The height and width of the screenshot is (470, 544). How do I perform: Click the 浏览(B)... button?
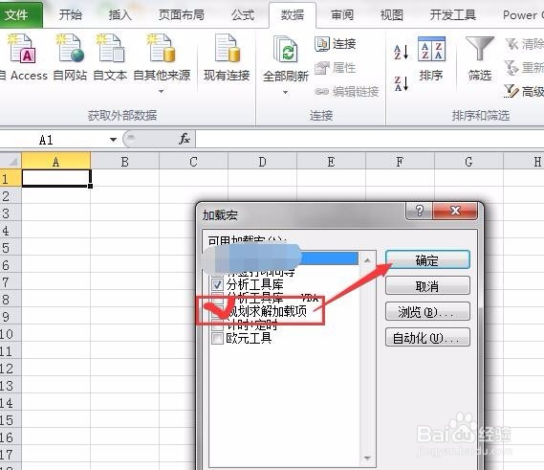(x=427, y=312)
